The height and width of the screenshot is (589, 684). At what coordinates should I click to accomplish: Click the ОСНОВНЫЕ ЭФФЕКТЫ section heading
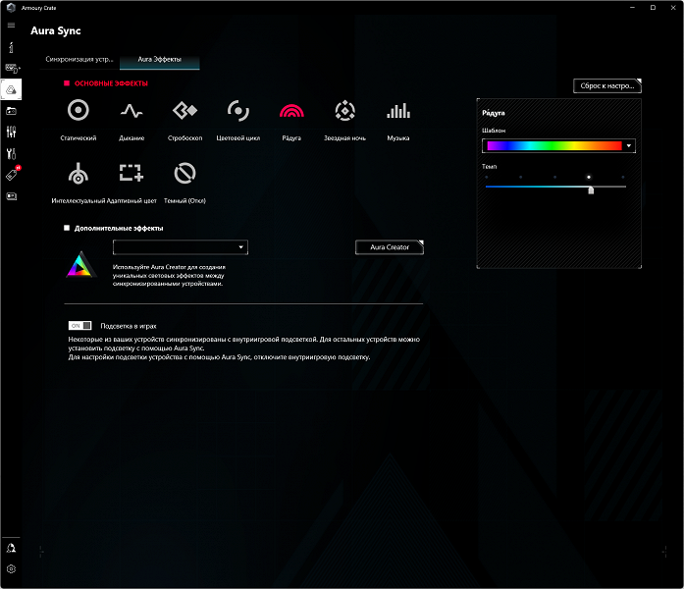(111, 83)
